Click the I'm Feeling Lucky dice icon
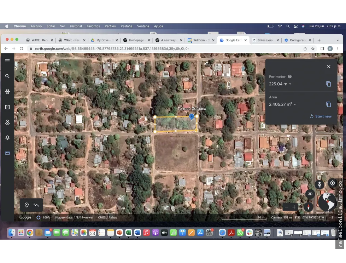The image size is (346, 263). (x=7, y=107)
